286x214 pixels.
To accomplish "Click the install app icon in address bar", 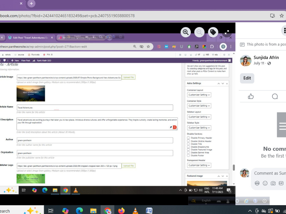I will coord(272,16).
